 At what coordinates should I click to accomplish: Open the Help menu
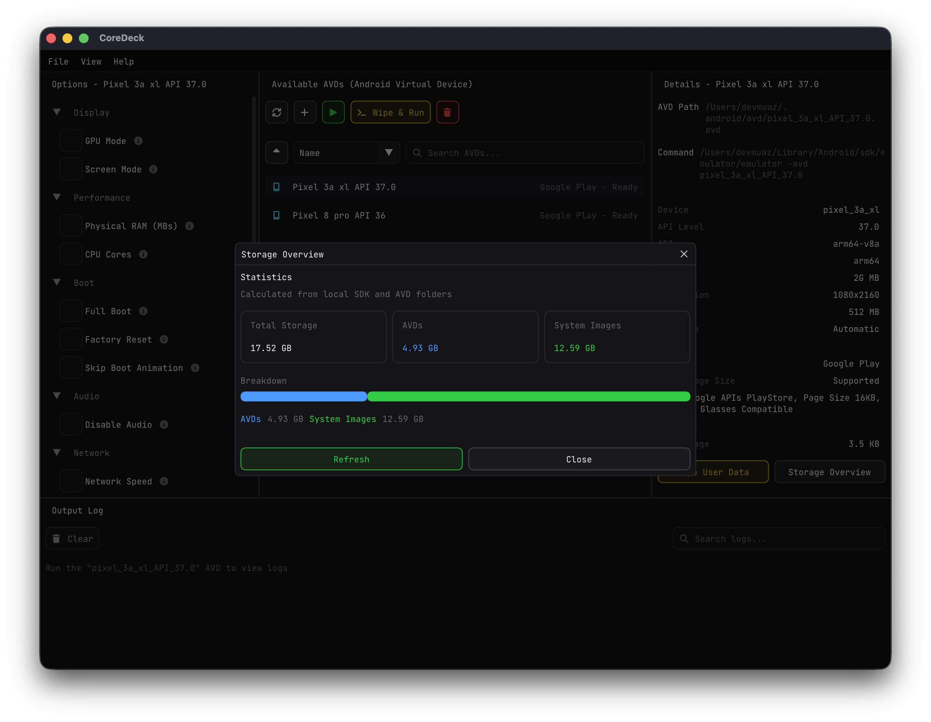pos(123,62)
